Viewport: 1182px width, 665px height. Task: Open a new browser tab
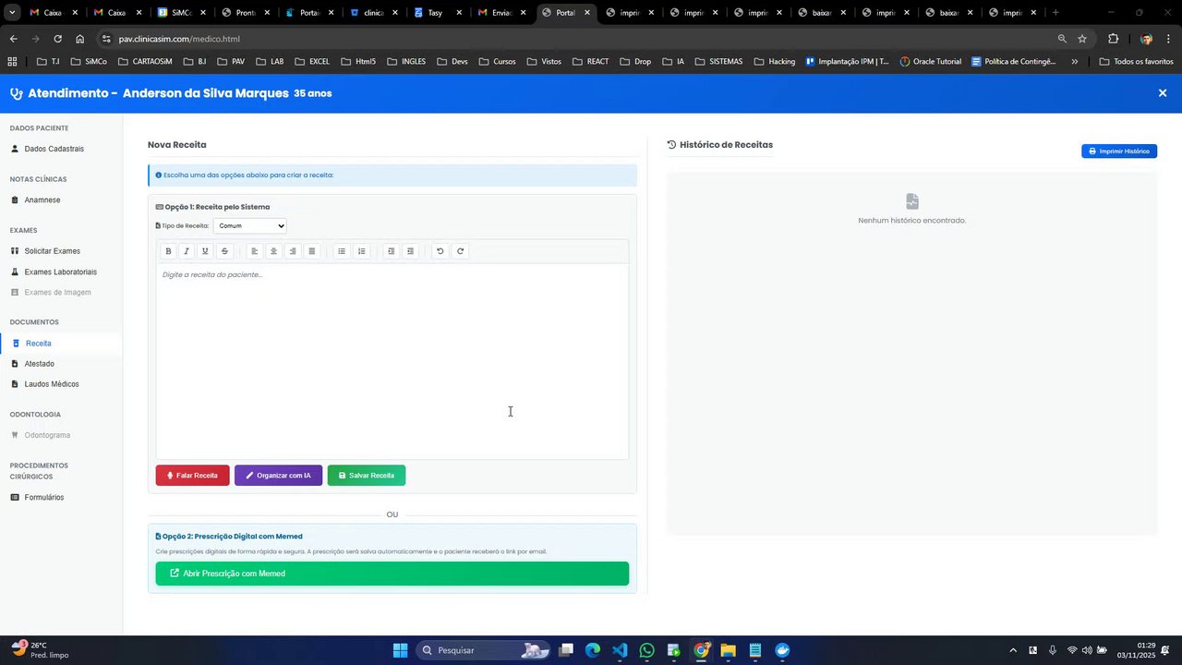[1055, 13]
